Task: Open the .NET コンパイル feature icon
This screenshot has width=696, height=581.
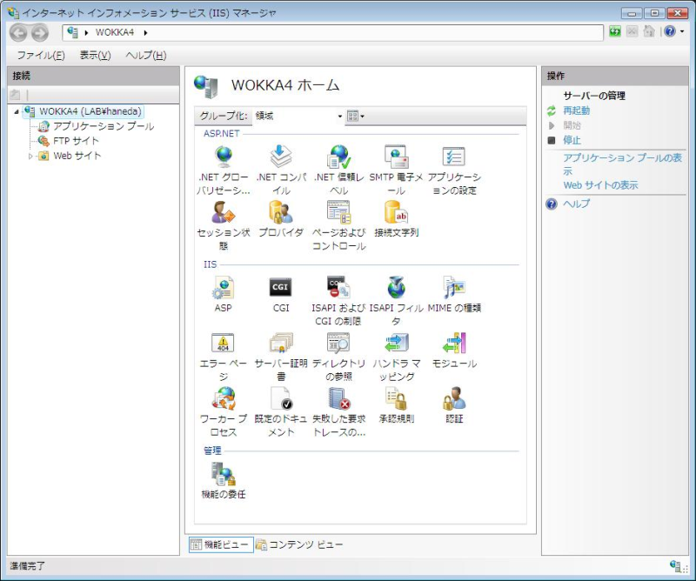Action: (x=281, y=157)
